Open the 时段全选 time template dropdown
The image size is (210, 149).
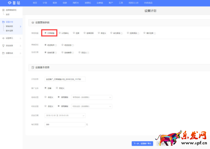point(91,106)
